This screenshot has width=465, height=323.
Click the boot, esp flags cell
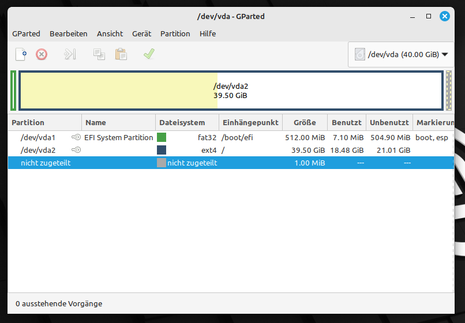(432, 138)
